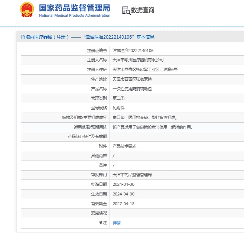Select composition text 由口垫、医用检查垫
This screenshot has width=244, height=233.
[x=130, y=117]
